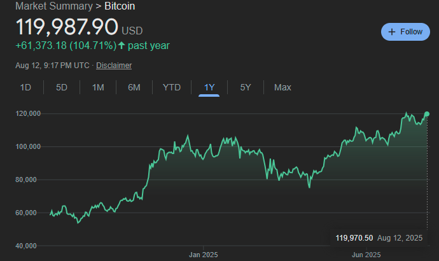Click the 60,000 axis label
Image resolution: width=439 pixels, height=261 pixels.
25,213
